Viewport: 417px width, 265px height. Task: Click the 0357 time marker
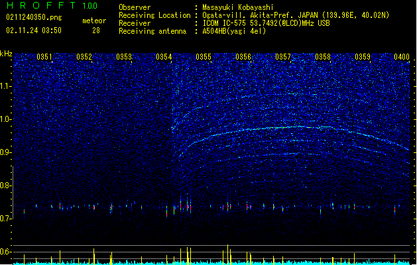click(x=283, y=57)
